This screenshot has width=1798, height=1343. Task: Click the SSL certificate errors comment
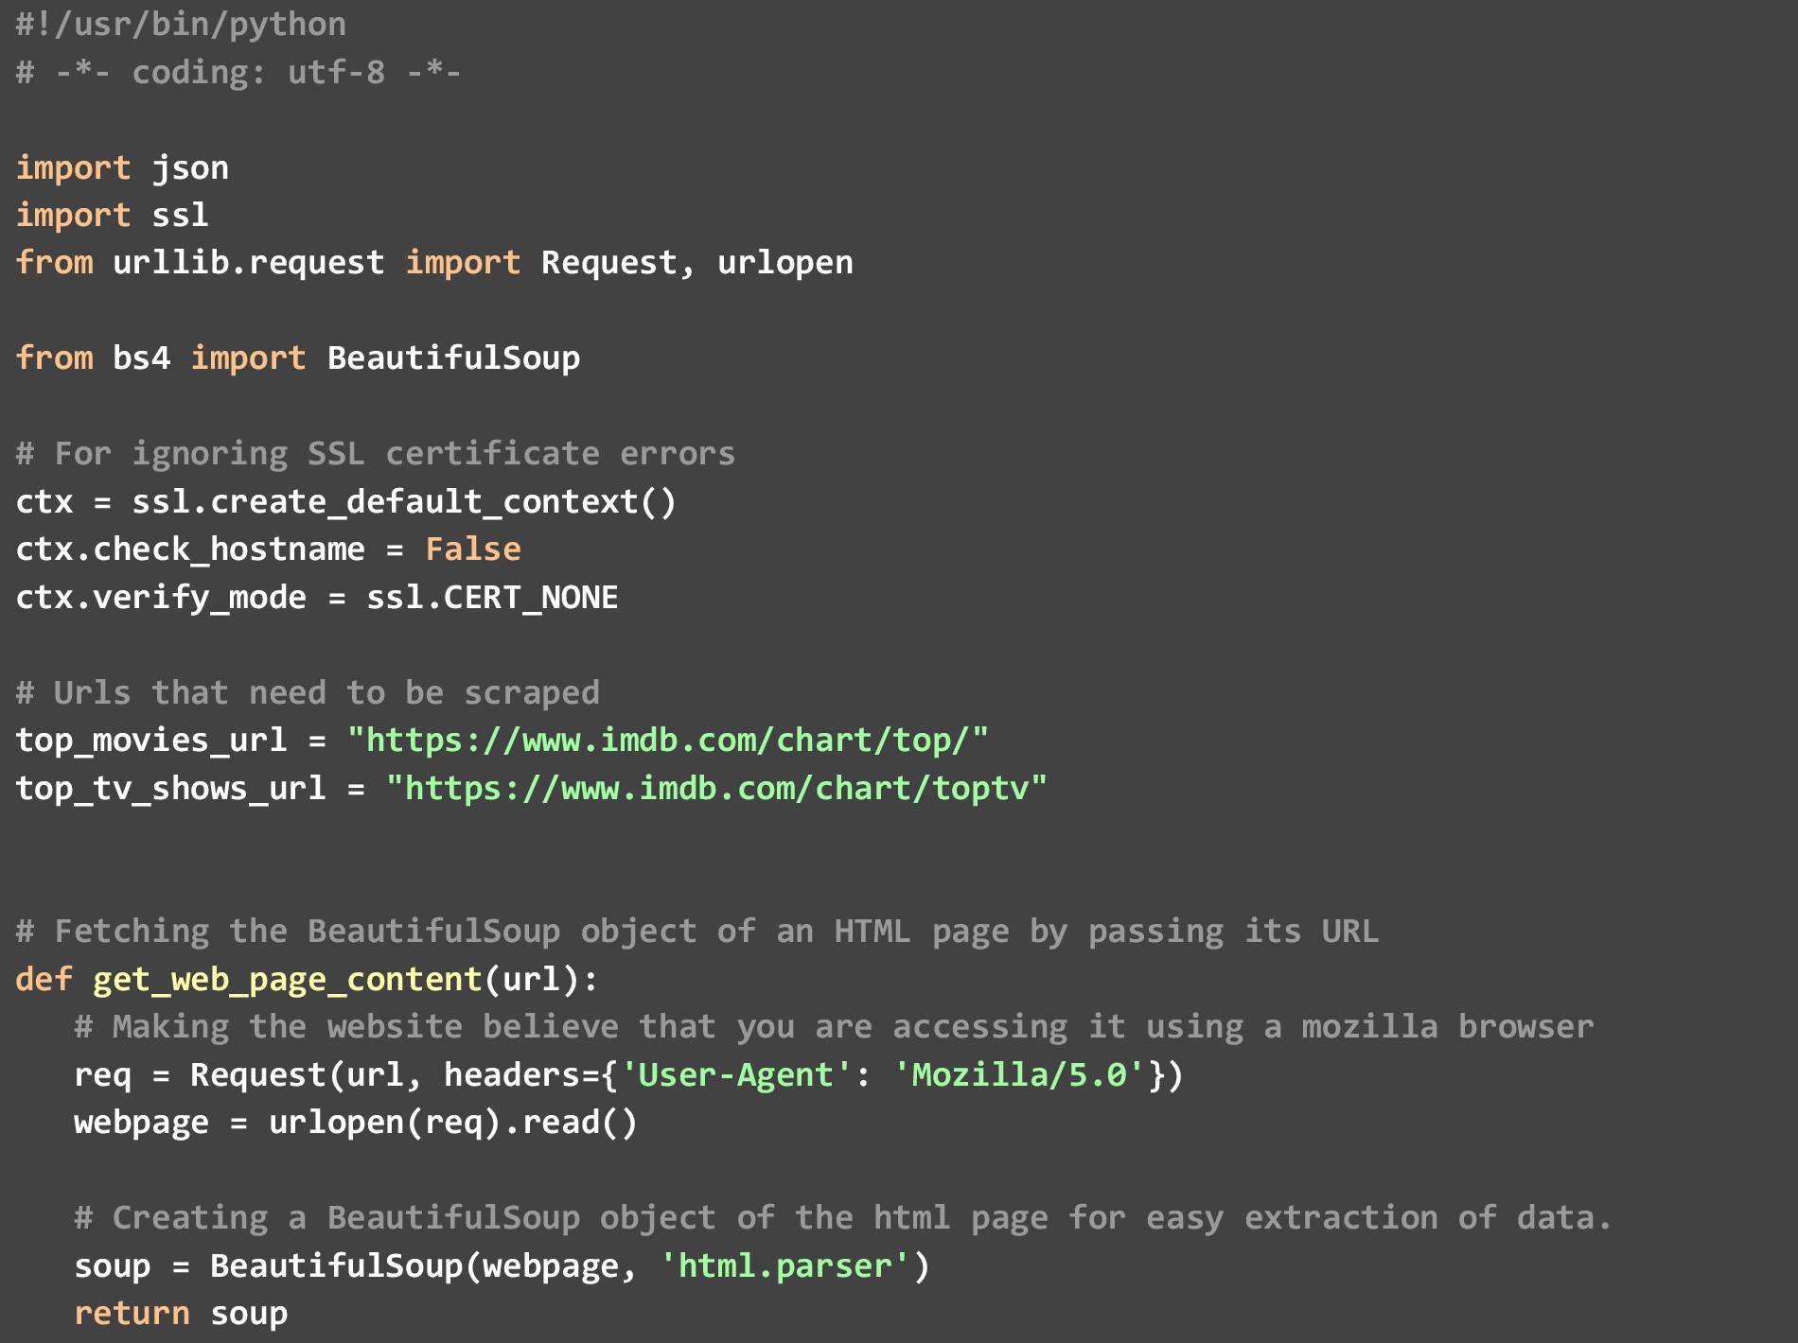pyautogui.click(x=375, y=453)
